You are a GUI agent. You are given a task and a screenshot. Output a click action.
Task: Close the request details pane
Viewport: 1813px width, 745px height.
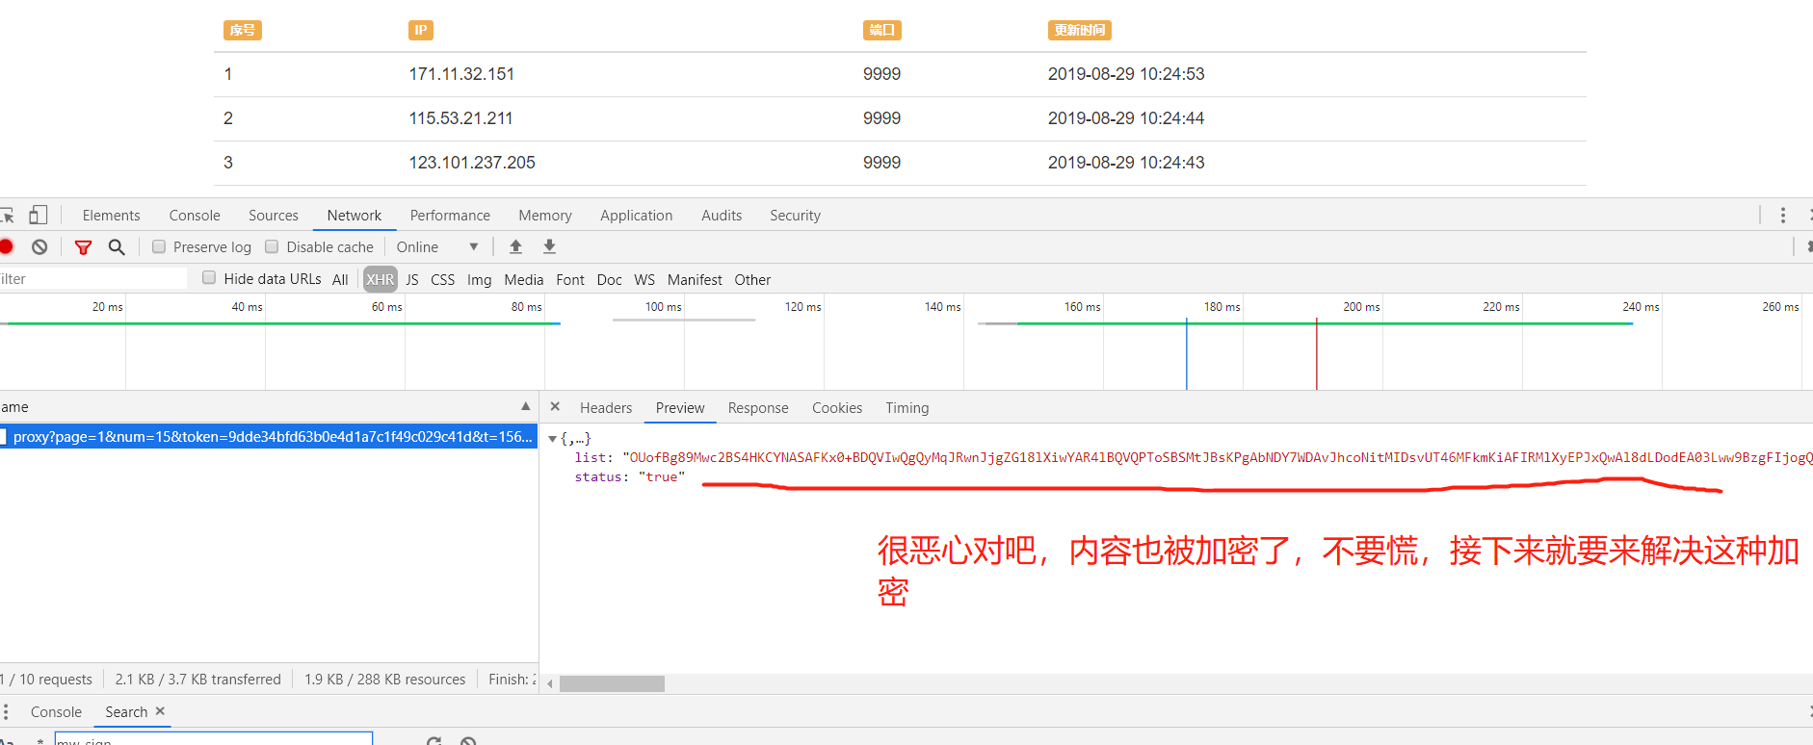[x=555, y=406]
